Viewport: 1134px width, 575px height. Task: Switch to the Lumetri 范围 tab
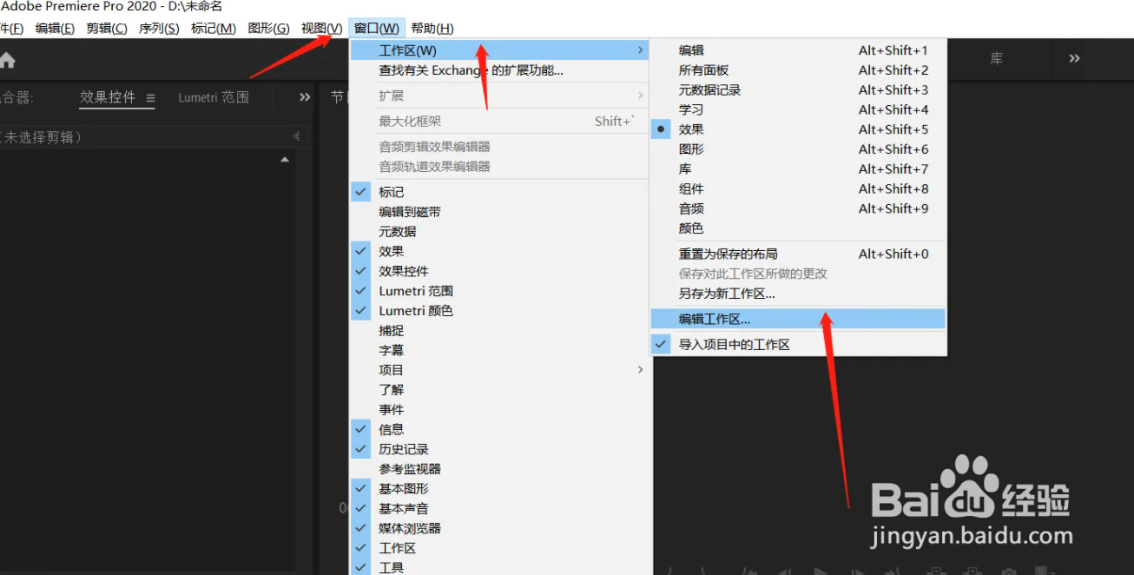213,97
